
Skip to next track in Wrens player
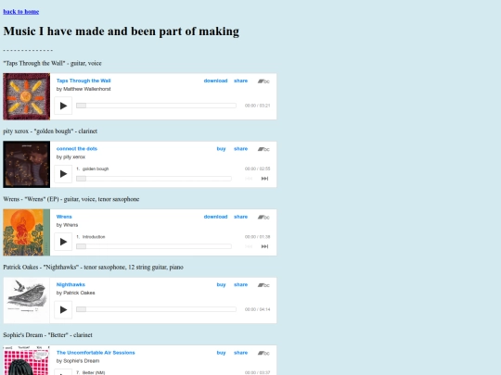click(264, 246)
